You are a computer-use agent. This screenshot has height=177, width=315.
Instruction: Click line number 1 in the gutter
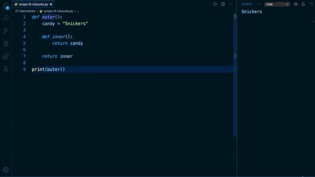tap(24, 17)
